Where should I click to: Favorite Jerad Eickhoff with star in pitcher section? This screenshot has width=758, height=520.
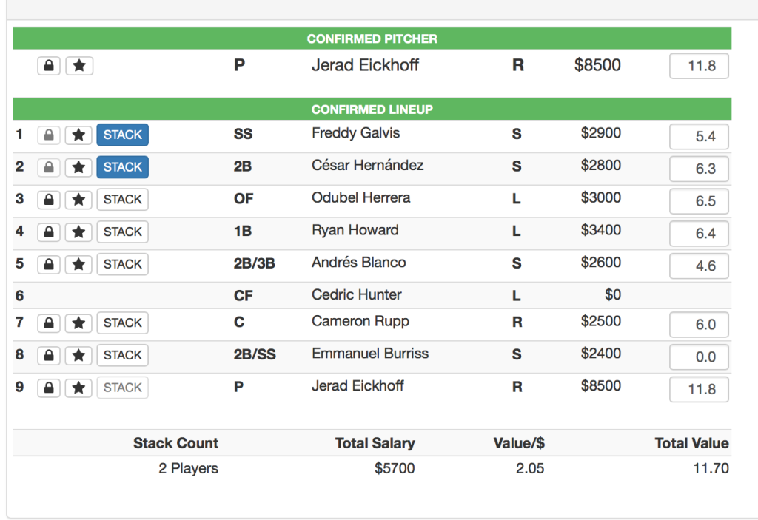tap(79, 66)
